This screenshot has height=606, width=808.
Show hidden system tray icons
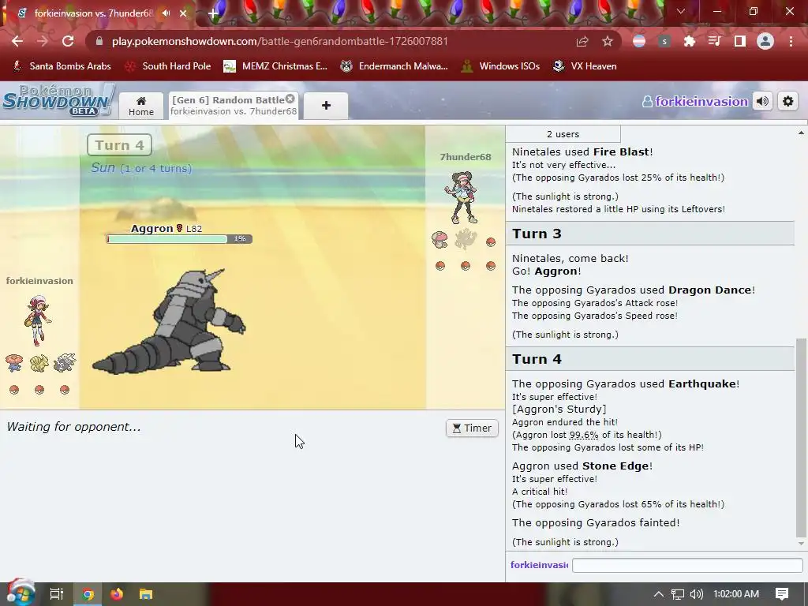pyautogui.click(x=659, y=594)
